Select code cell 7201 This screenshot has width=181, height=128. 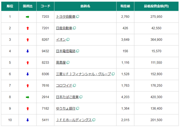(x=45, y=28)
